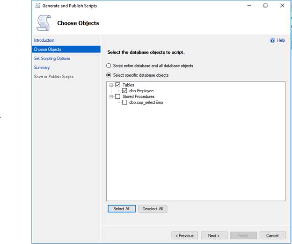Select the Stored Procedures label
The image size is (292, 244).
pos(139,96)
